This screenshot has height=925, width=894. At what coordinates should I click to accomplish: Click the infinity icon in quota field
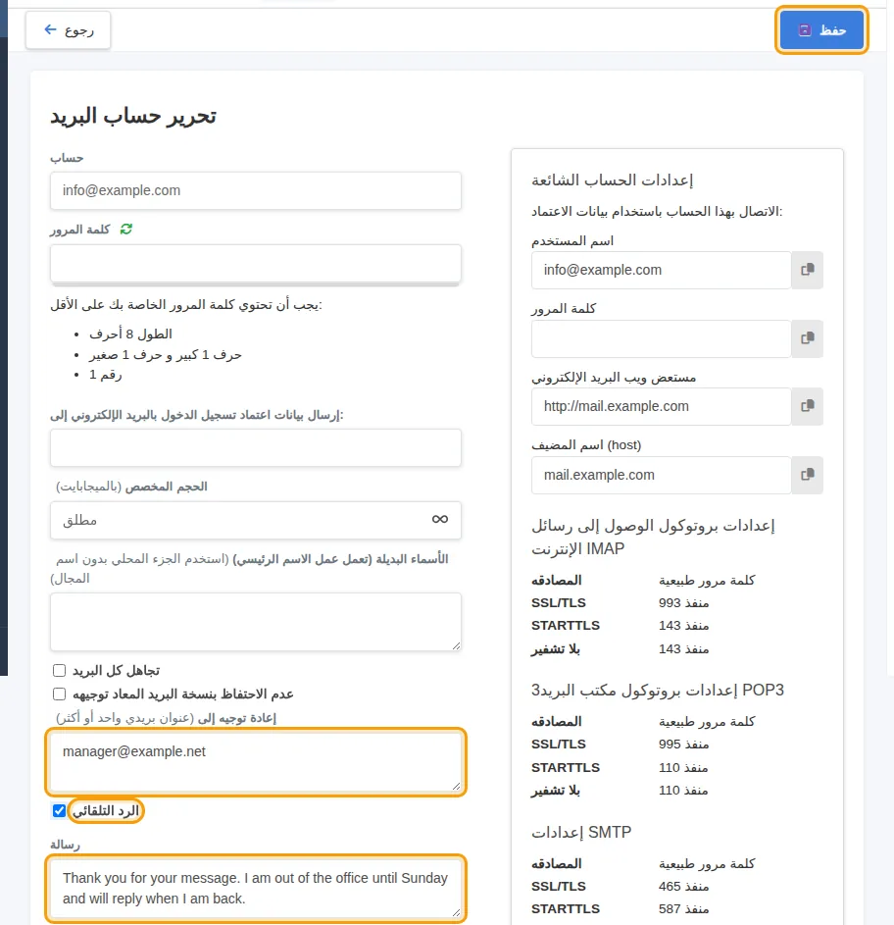(440, 519)
